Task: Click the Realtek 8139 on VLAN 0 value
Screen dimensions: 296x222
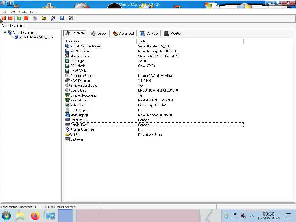Action: coord(155,100)
